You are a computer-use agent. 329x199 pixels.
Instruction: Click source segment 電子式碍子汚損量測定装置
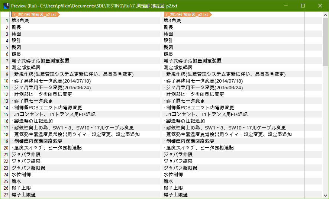coord(40,61)
